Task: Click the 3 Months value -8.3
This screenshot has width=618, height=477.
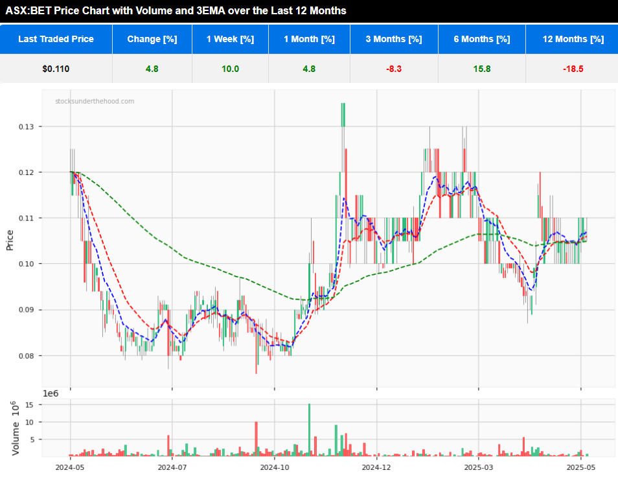Action: (394, 69)
